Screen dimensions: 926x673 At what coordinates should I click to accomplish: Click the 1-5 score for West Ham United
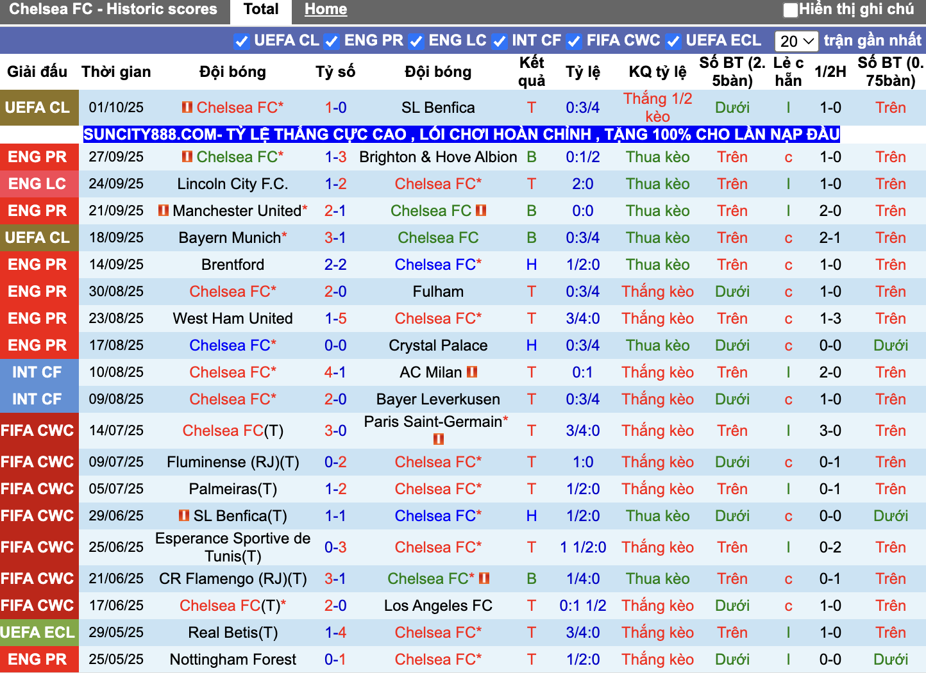[x=335, y=319]
